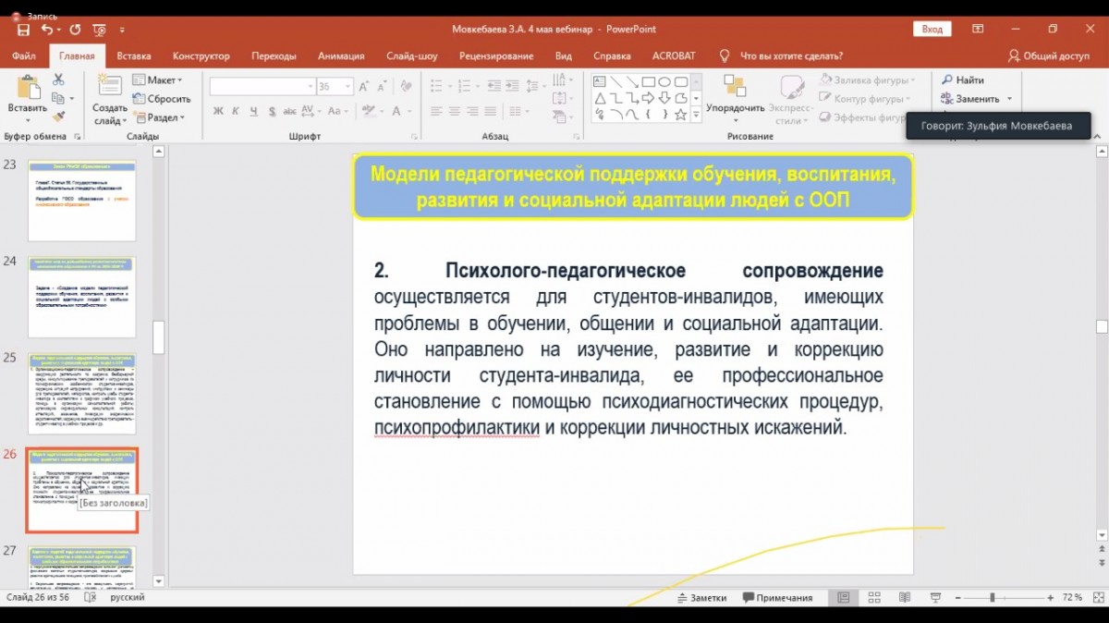Screen dimensions: 1109x623
Task: Click the Вход sign-in button
Action: click(932, 30)
